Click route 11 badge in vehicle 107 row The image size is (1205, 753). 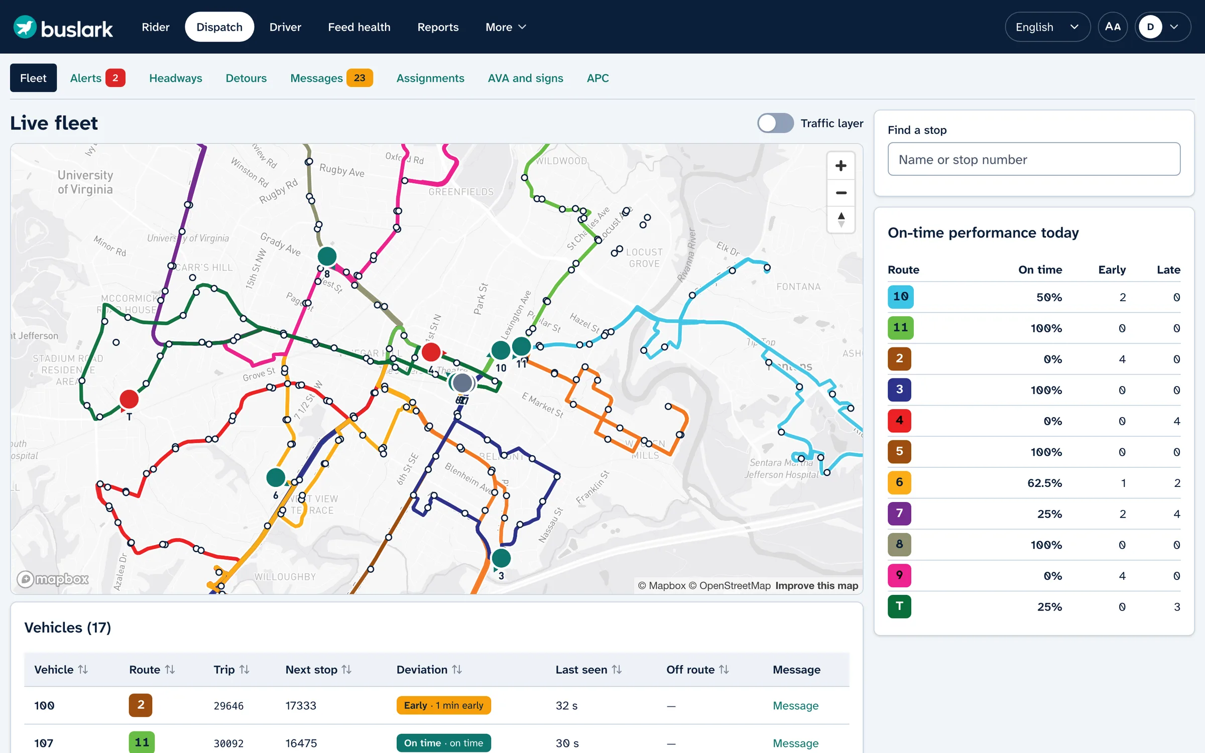tap(142, 742)
